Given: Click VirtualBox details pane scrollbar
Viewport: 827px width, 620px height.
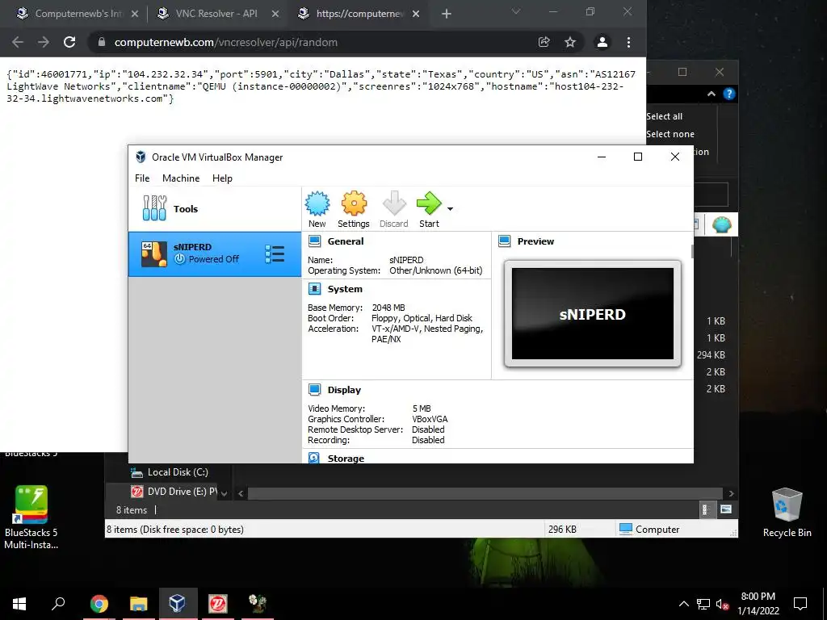Looking at the screenshot, I should [691, 252].
